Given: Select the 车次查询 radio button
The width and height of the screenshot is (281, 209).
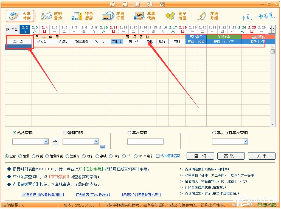Looking at the screenshot, I should click(x=130, y=132).
